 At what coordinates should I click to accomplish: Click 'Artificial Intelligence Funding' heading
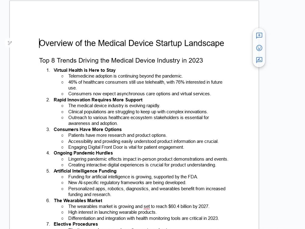pyautogui.click(x=85, y=171)
